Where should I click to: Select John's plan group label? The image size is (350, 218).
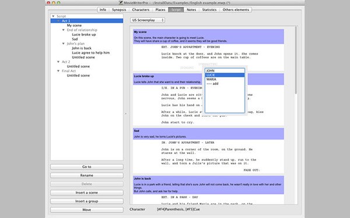pyautogui.click(x=75, y=44)
